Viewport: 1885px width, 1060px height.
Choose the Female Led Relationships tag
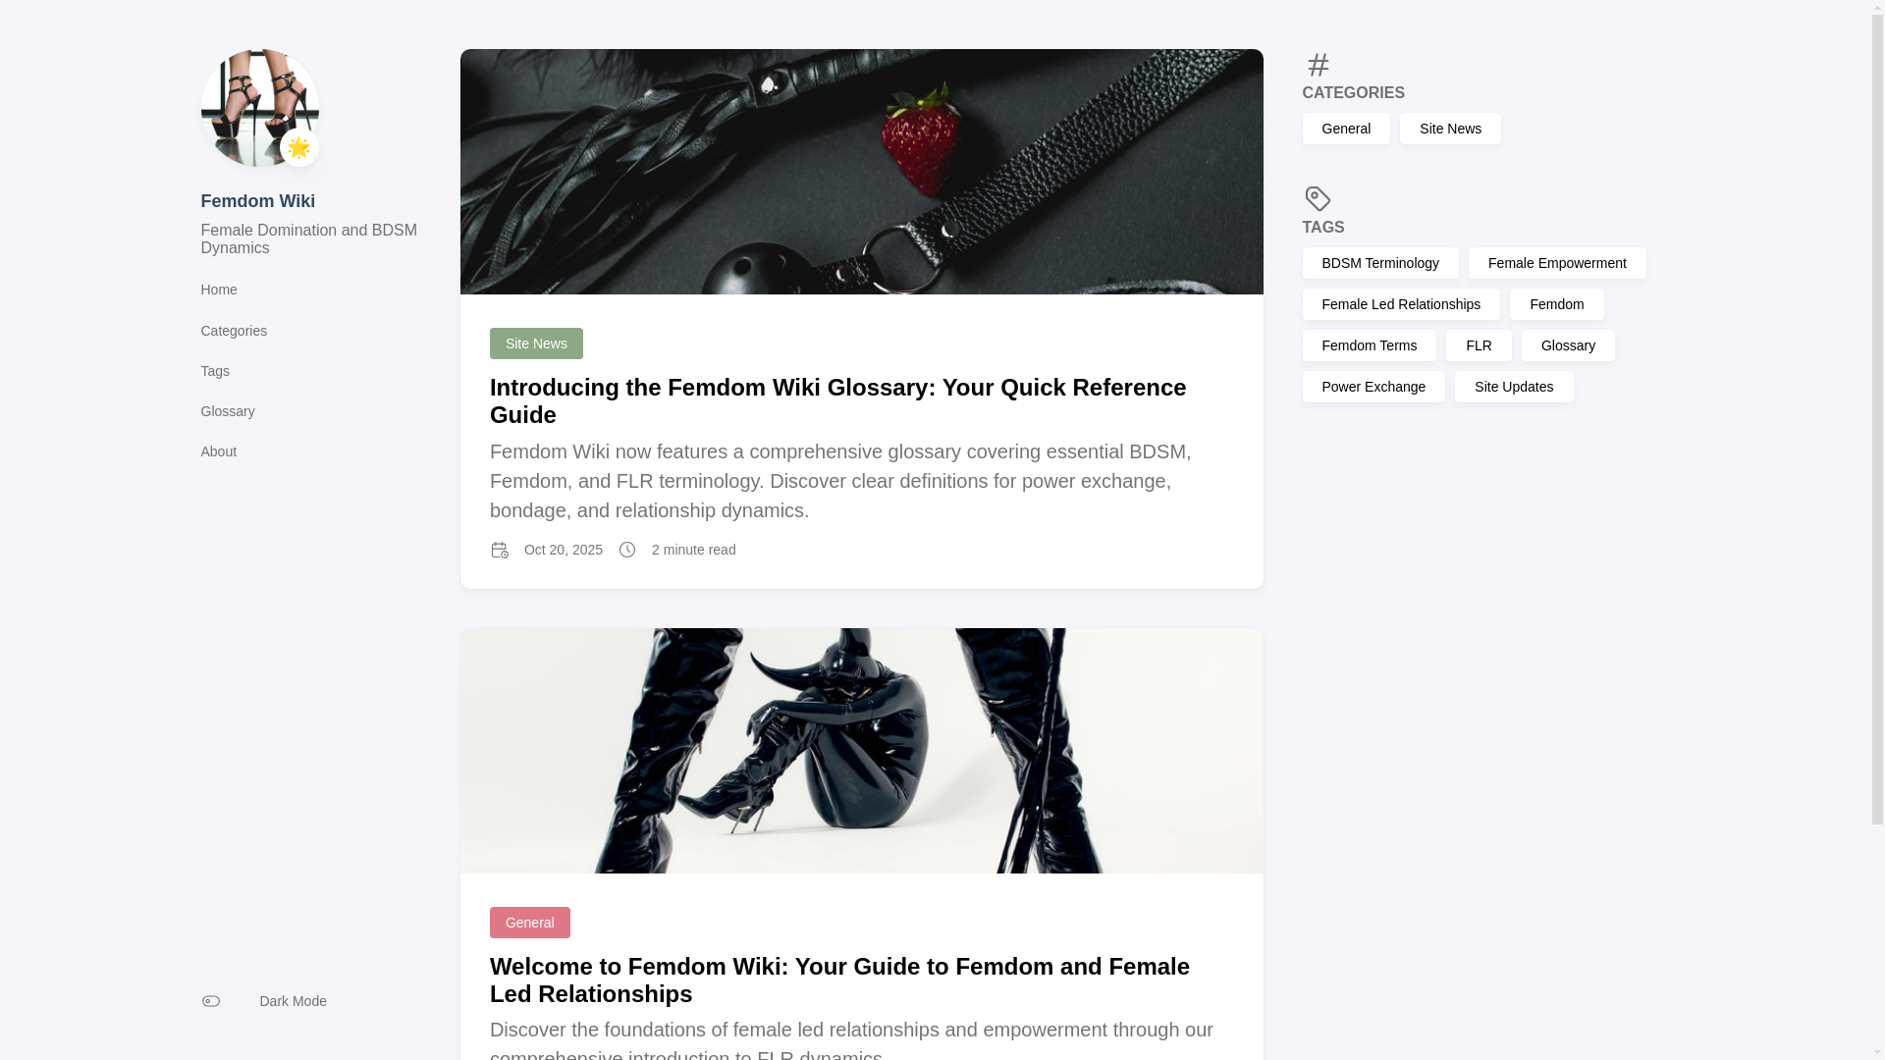[x=1401, y=304]
